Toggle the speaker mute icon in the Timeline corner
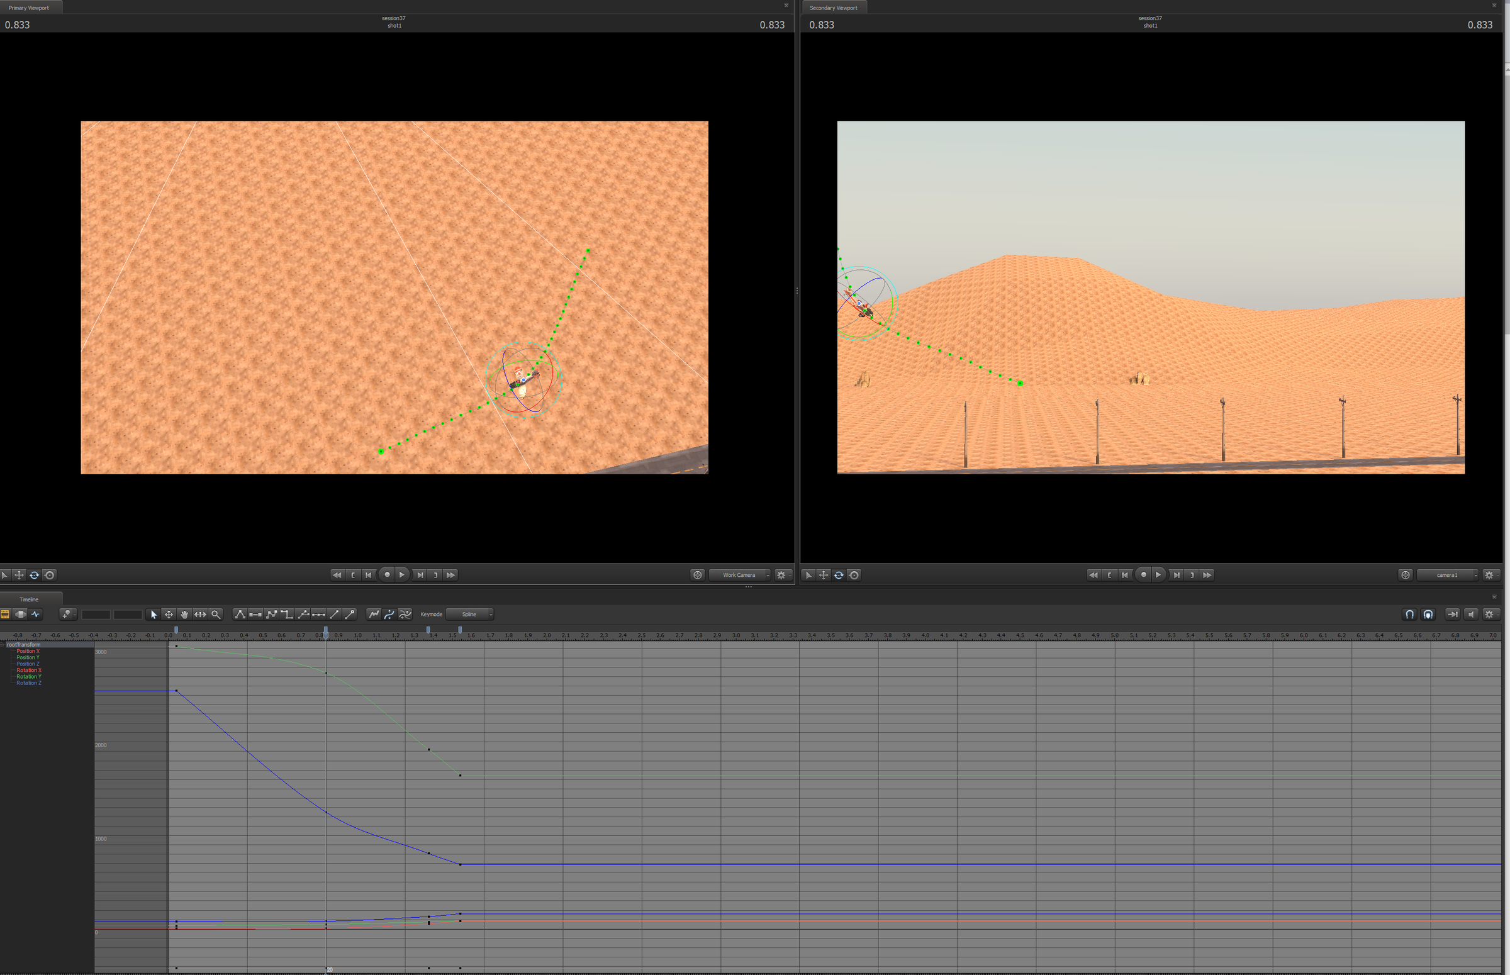This screenshot has height=975, width=1510. (x=1471, y=614)
